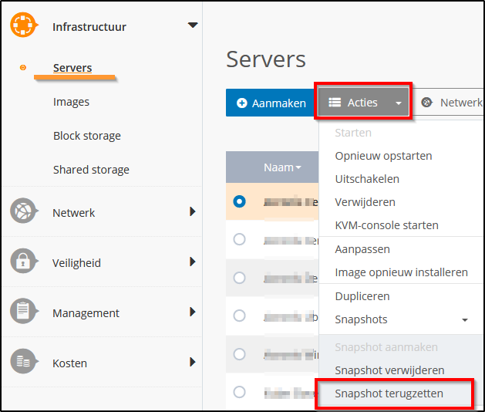The width and height of the screenshot is (485, 412).
Task: Click the Veiligheid padlock icon
Action: (24, 262)
